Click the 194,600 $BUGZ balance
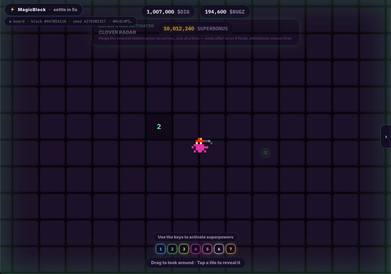 pyautogui.click(x=225, y=12)
